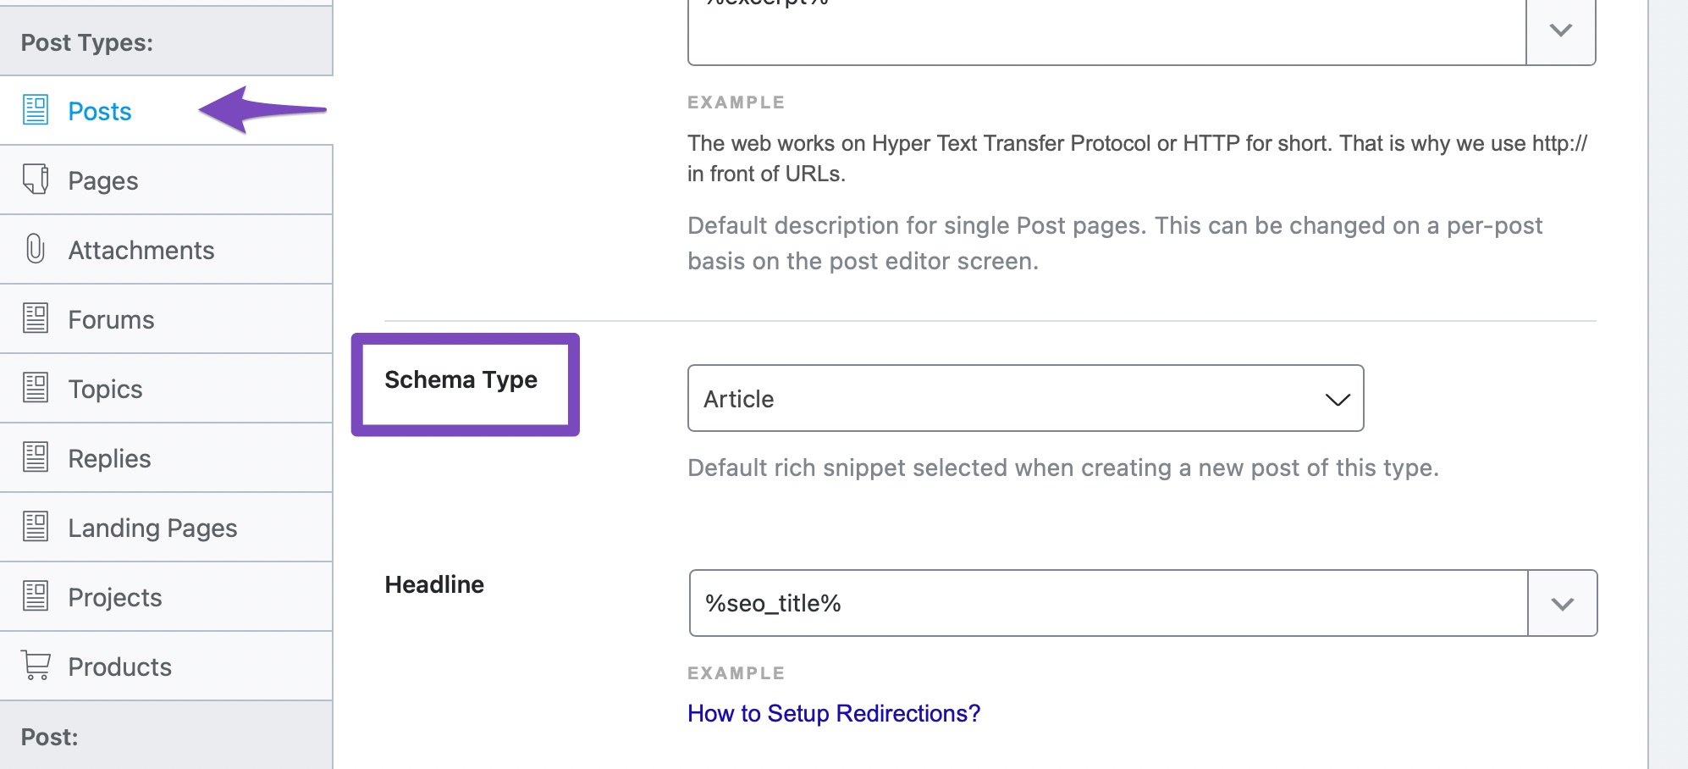
Task: Select the Forums menu entry
Action: coord(111,318)
